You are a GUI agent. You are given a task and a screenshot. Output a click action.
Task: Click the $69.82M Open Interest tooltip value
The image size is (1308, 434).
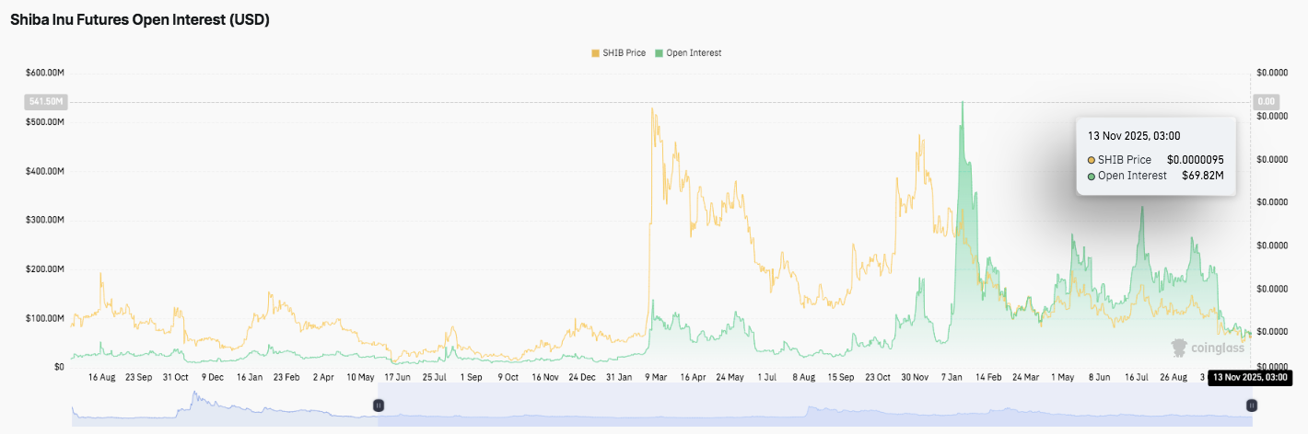1202,176
